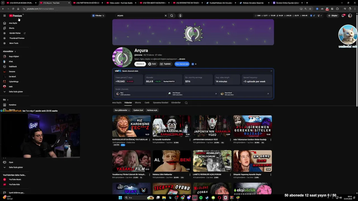Open YouTube Music in the sidebar
The height and width of the screenshot is (201, 358).
point(15,180)
